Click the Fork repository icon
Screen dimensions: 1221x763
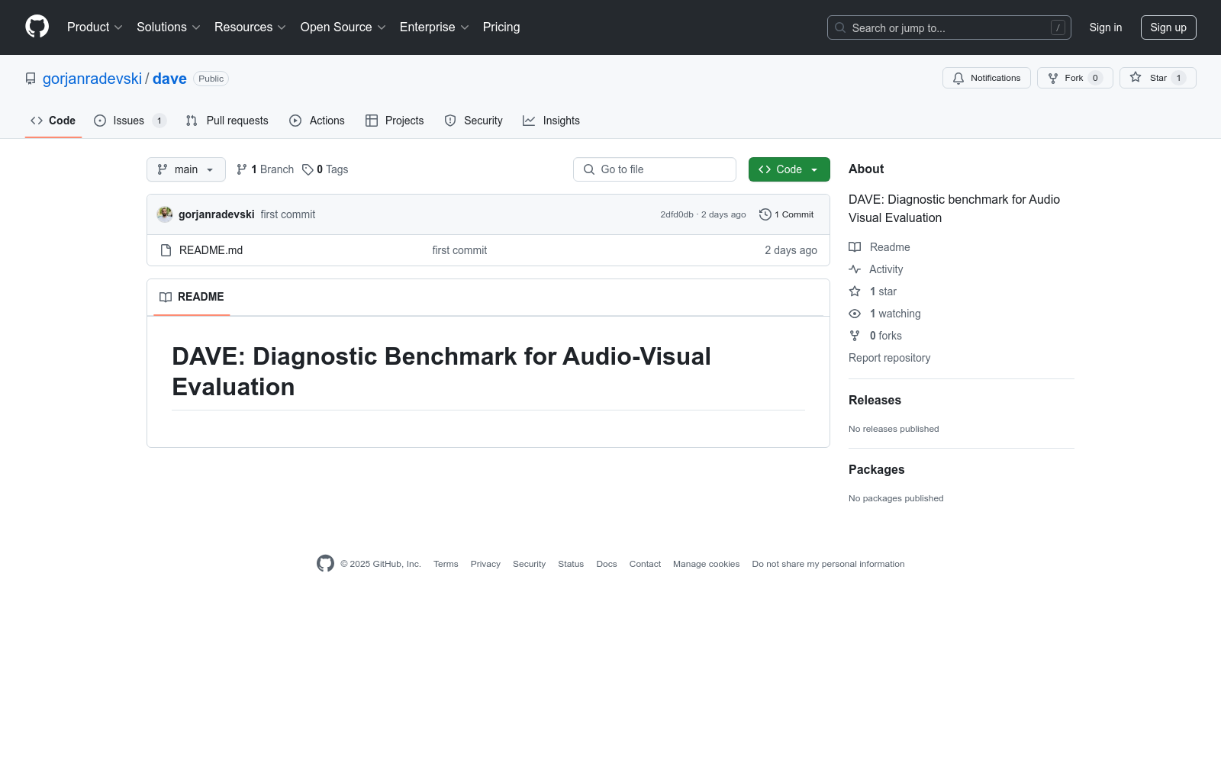click(x=1053, y=78)
